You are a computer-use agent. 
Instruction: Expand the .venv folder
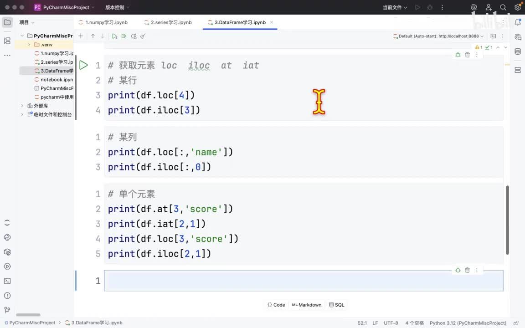tap(29, 45)
